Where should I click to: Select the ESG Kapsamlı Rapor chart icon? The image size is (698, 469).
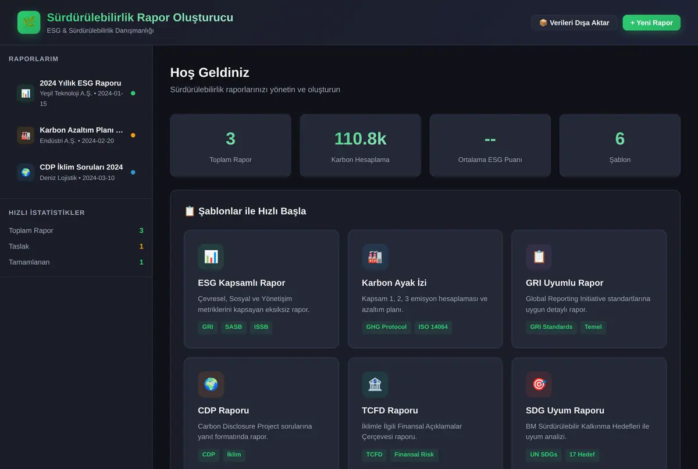[211, 257]
